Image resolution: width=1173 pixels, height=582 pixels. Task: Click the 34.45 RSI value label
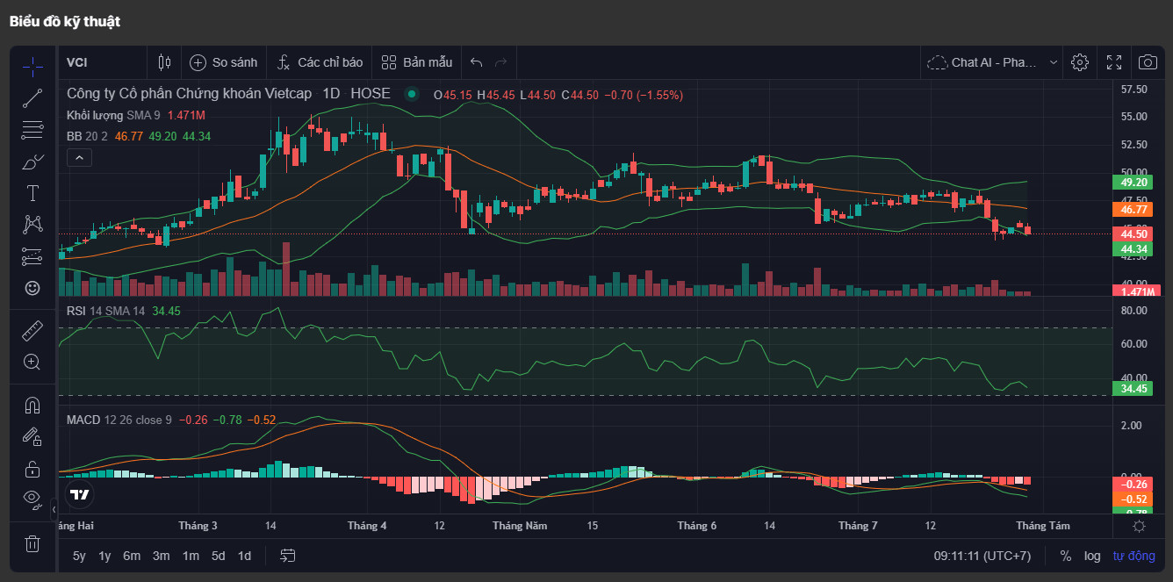[x=1133, y=388]
